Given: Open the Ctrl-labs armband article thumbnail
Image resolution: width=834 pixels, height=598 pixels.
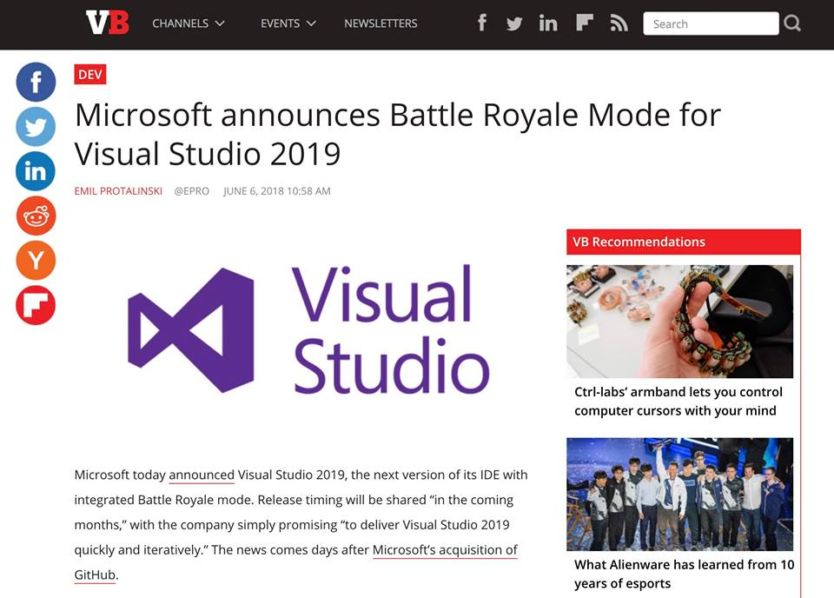Looking at the screenshot, I should pyautogui.click(x=679, y=321).
